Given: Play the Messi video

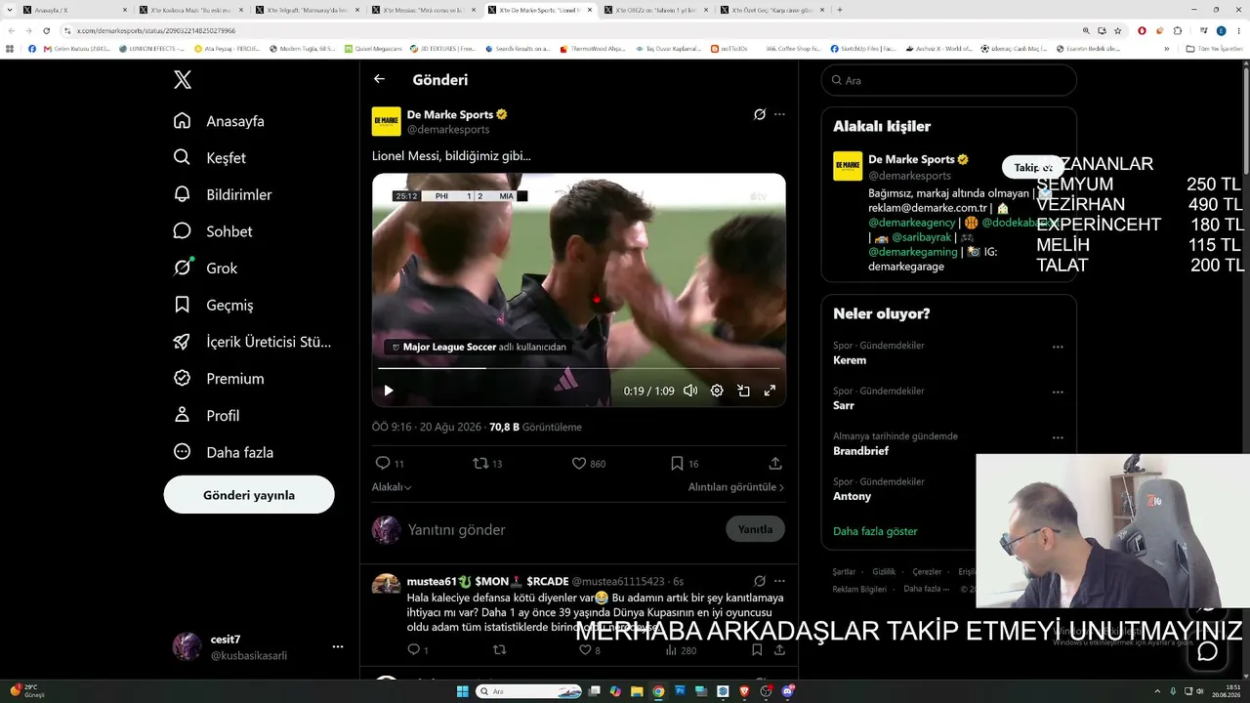Looking at the screenshot, I should tap(389, 391).
